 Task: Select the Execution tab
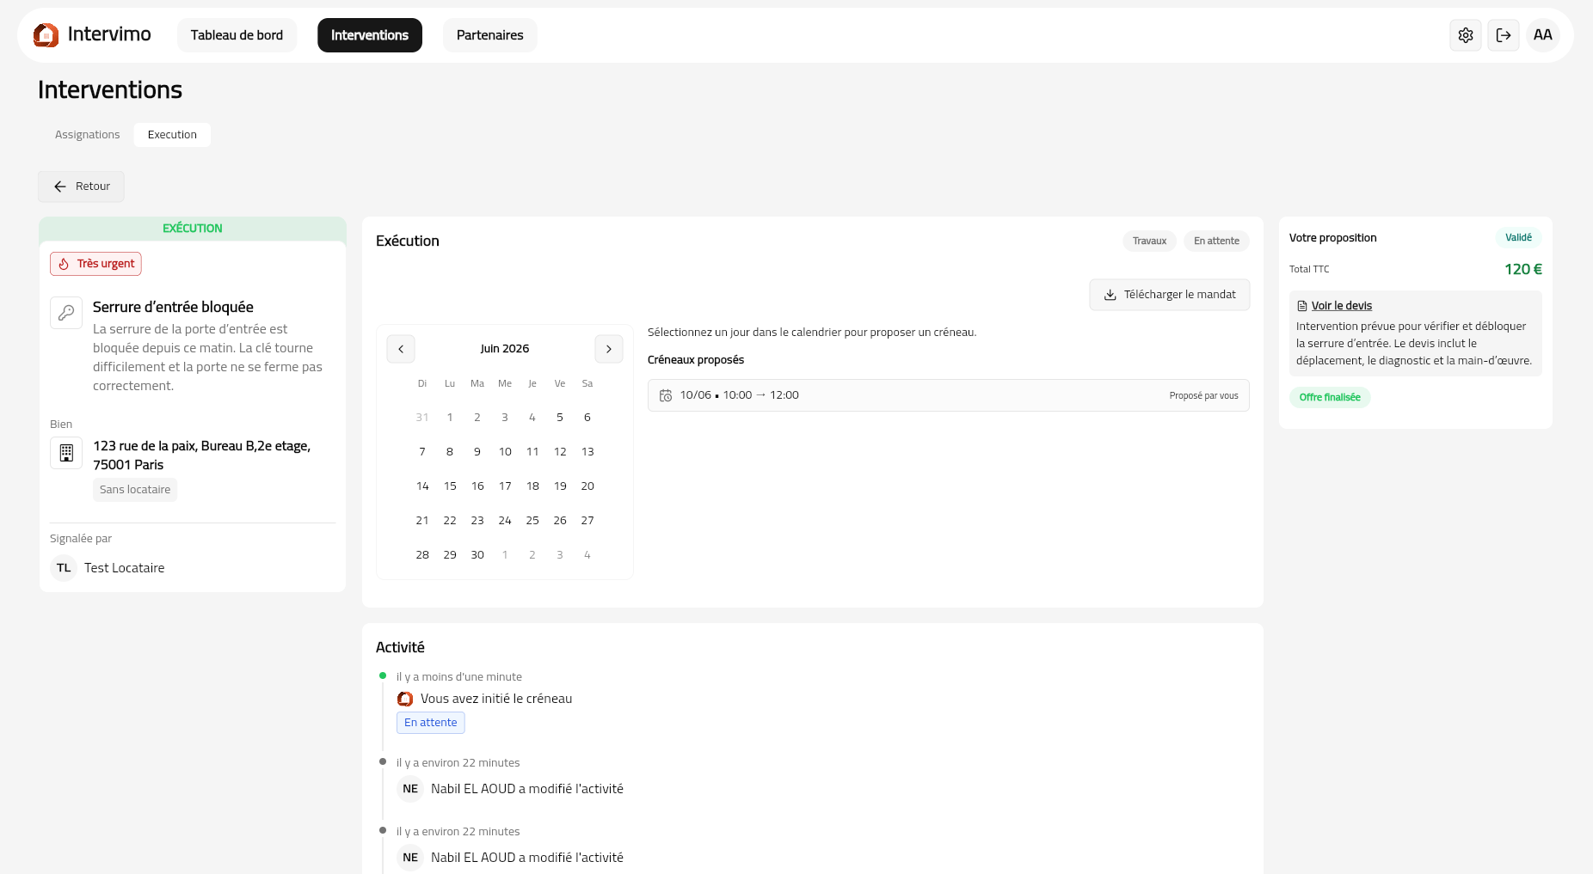(172, 135)
